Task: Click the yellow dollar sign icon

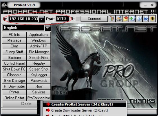Action: [x=152, y=19]
